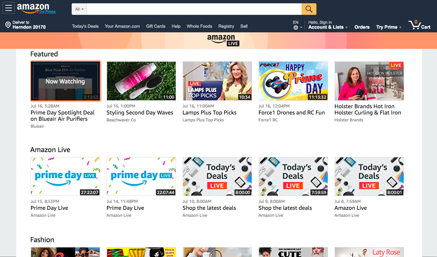Open Holster Brands Hot Iron Holster title
Image resolution: width=437 pixels, height=257 pixels.
pyautogui.click(x=368, y=110)
